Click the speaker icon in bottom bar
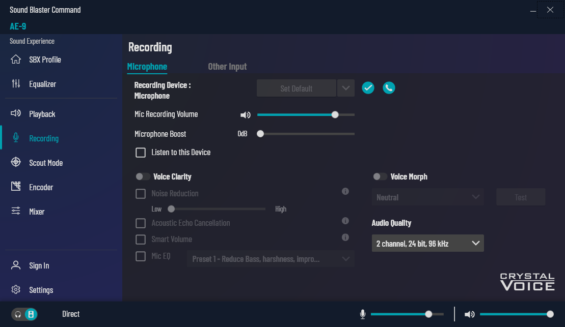 pyautogui.click(x=470, y=314)
